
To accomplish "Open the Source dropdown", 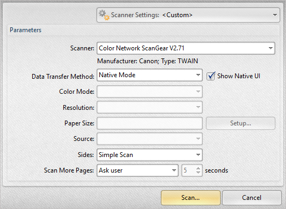I will point(150,139).
